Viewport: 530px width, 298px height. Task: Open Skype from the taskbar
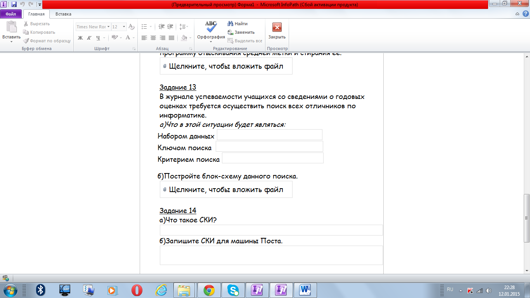[x=233, y=290]
